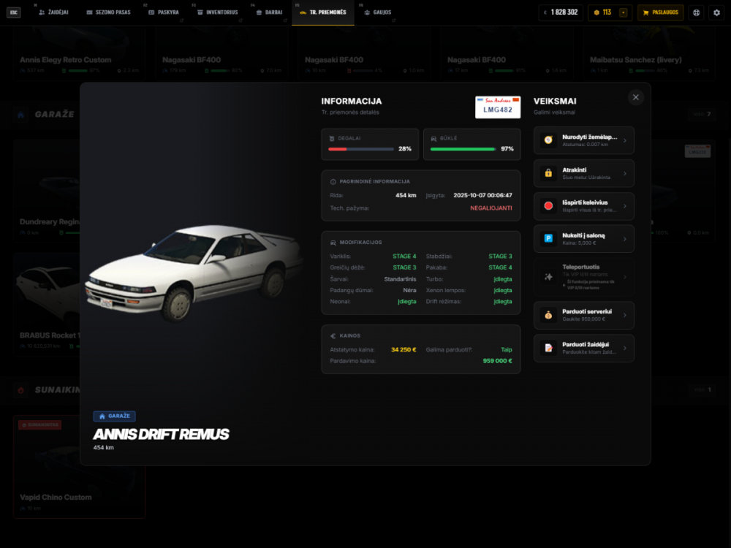Click the Rida 454 km value
This screenshot has width=731, height=548.
[406, 196]
